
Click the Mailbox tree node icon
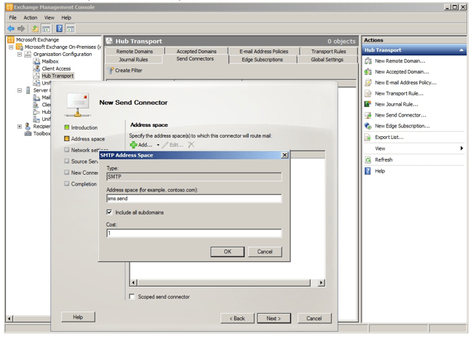36,61
